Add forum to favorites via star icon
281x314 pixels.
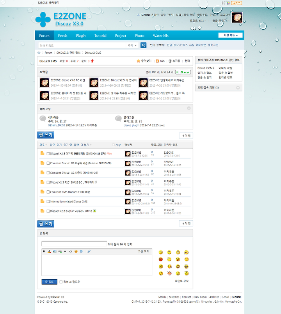coord(138,61)
